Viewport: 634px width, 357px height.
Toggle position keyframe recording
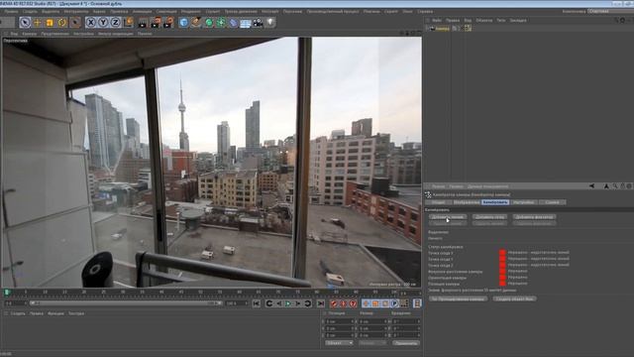[366, 303]
